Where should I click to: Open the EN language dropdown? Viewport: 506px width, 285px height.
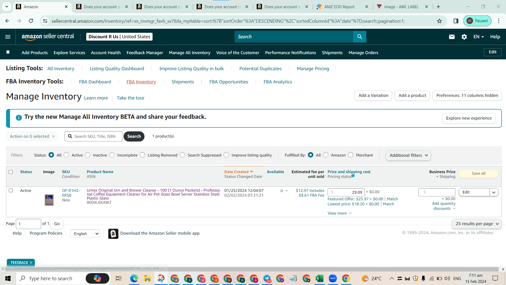(479, 37)
